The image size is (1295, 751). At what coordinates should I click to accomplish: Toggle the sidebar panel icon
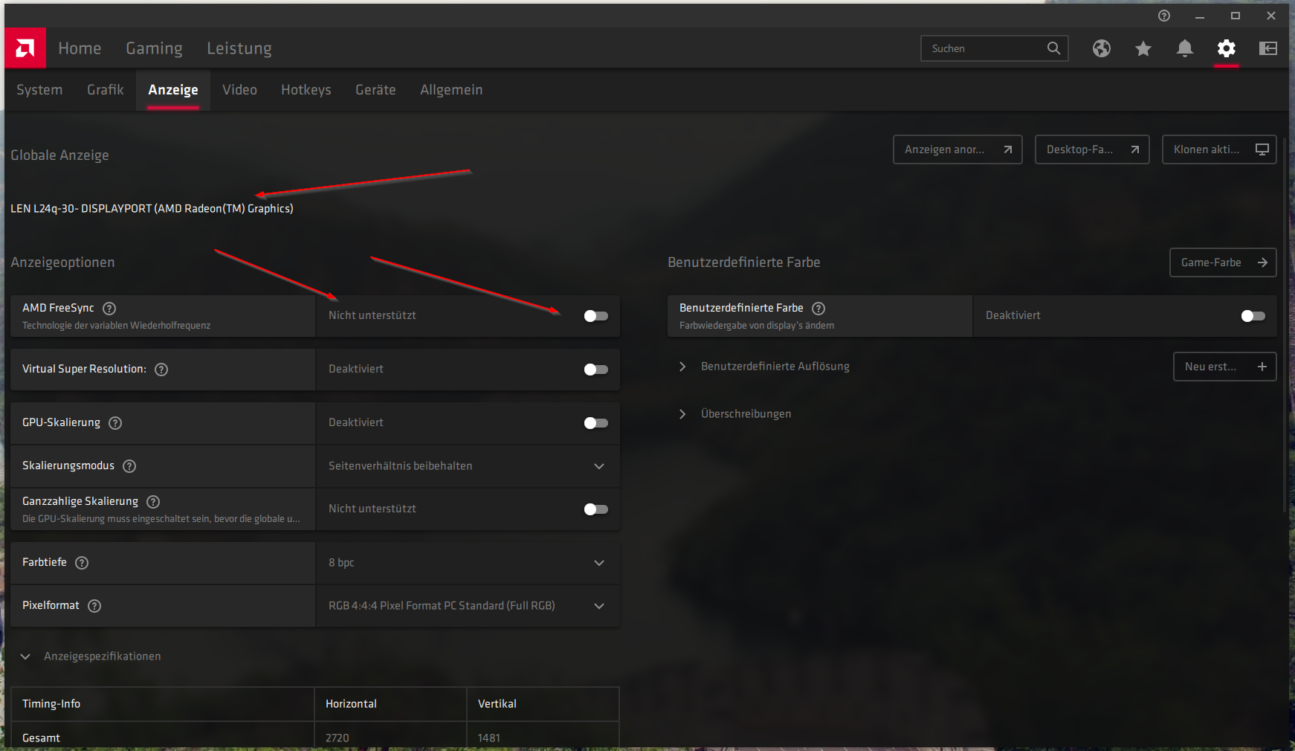(1268, 48)
